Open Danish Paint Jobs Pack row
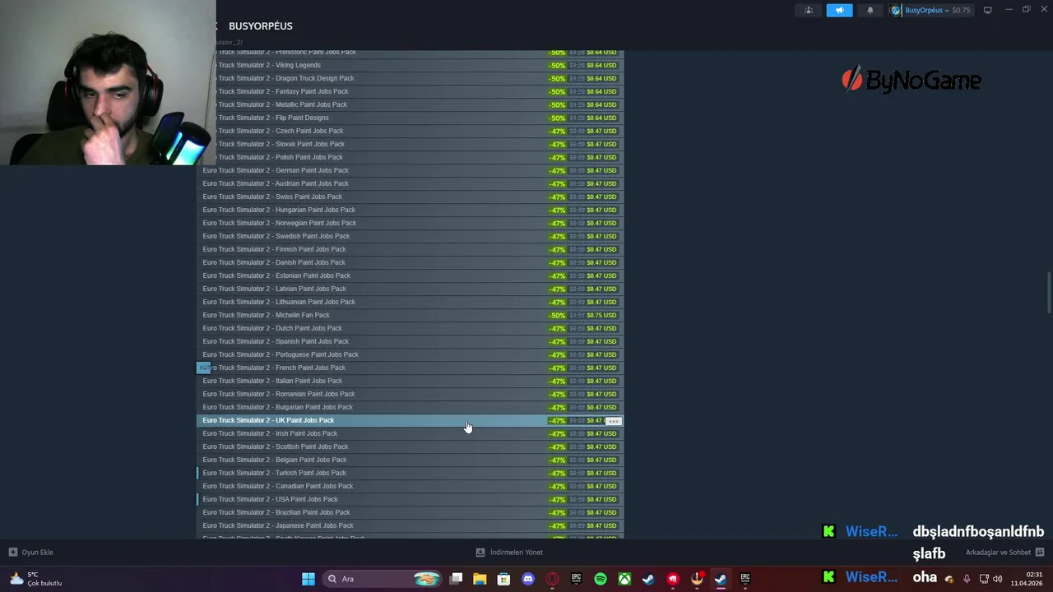This screenshot has height=592, width=1053. (411, 263)
